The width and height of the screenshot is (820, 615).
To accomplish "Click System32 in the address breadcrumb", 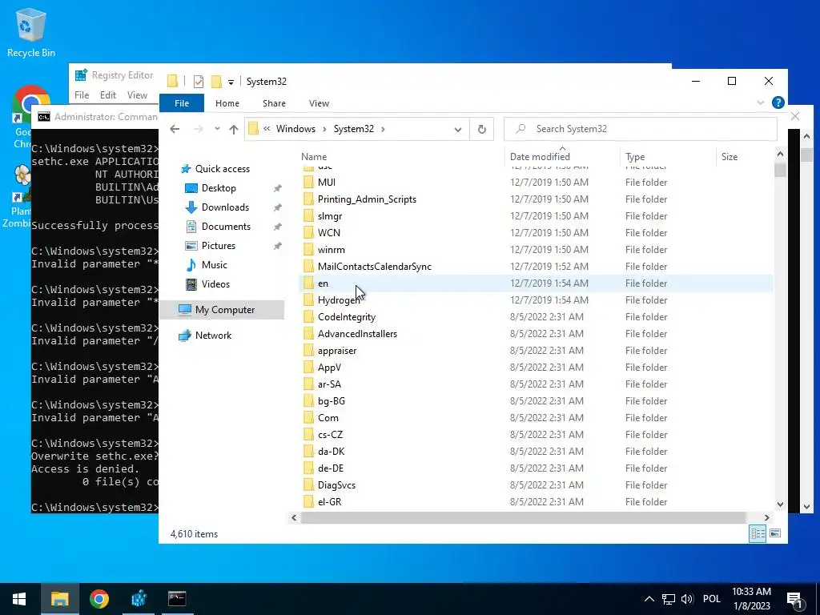I will point(353,129).
